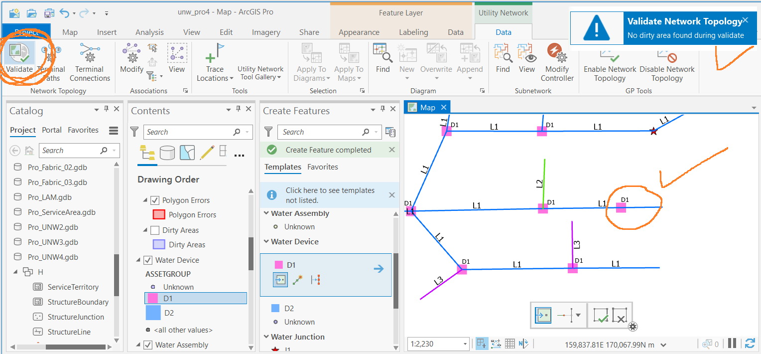Viewport: 761px width, 354px height.
Task: Click Enable Network Topology button
Action: click(x=610, y=64)
